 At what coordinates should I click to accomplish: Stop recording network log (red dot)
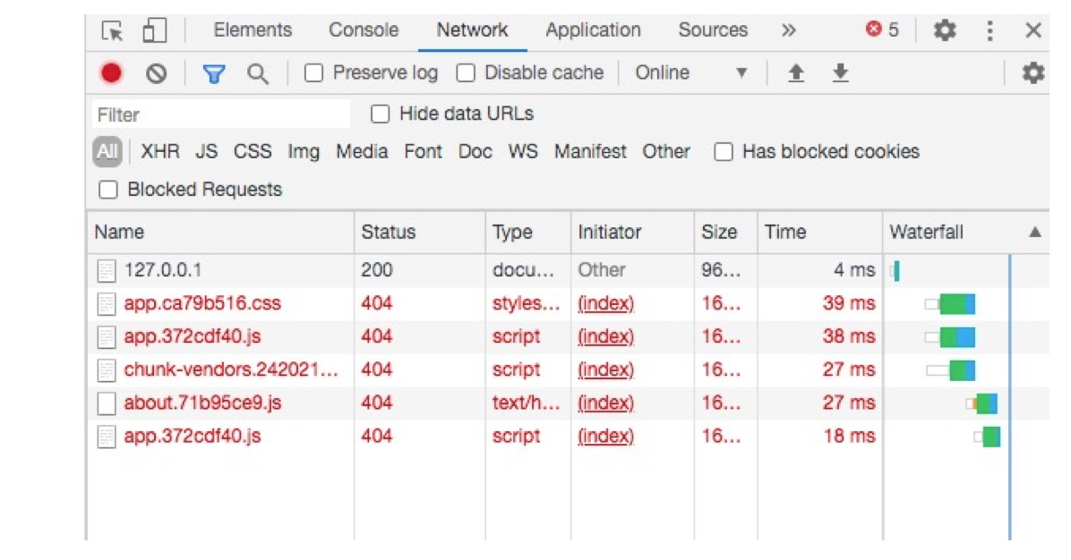[111, 73]
